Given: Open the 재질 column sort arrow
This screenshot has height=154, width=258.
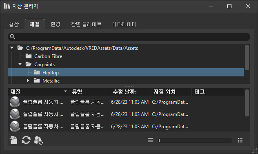Looking at the screenshot, I should pos(65,91).
